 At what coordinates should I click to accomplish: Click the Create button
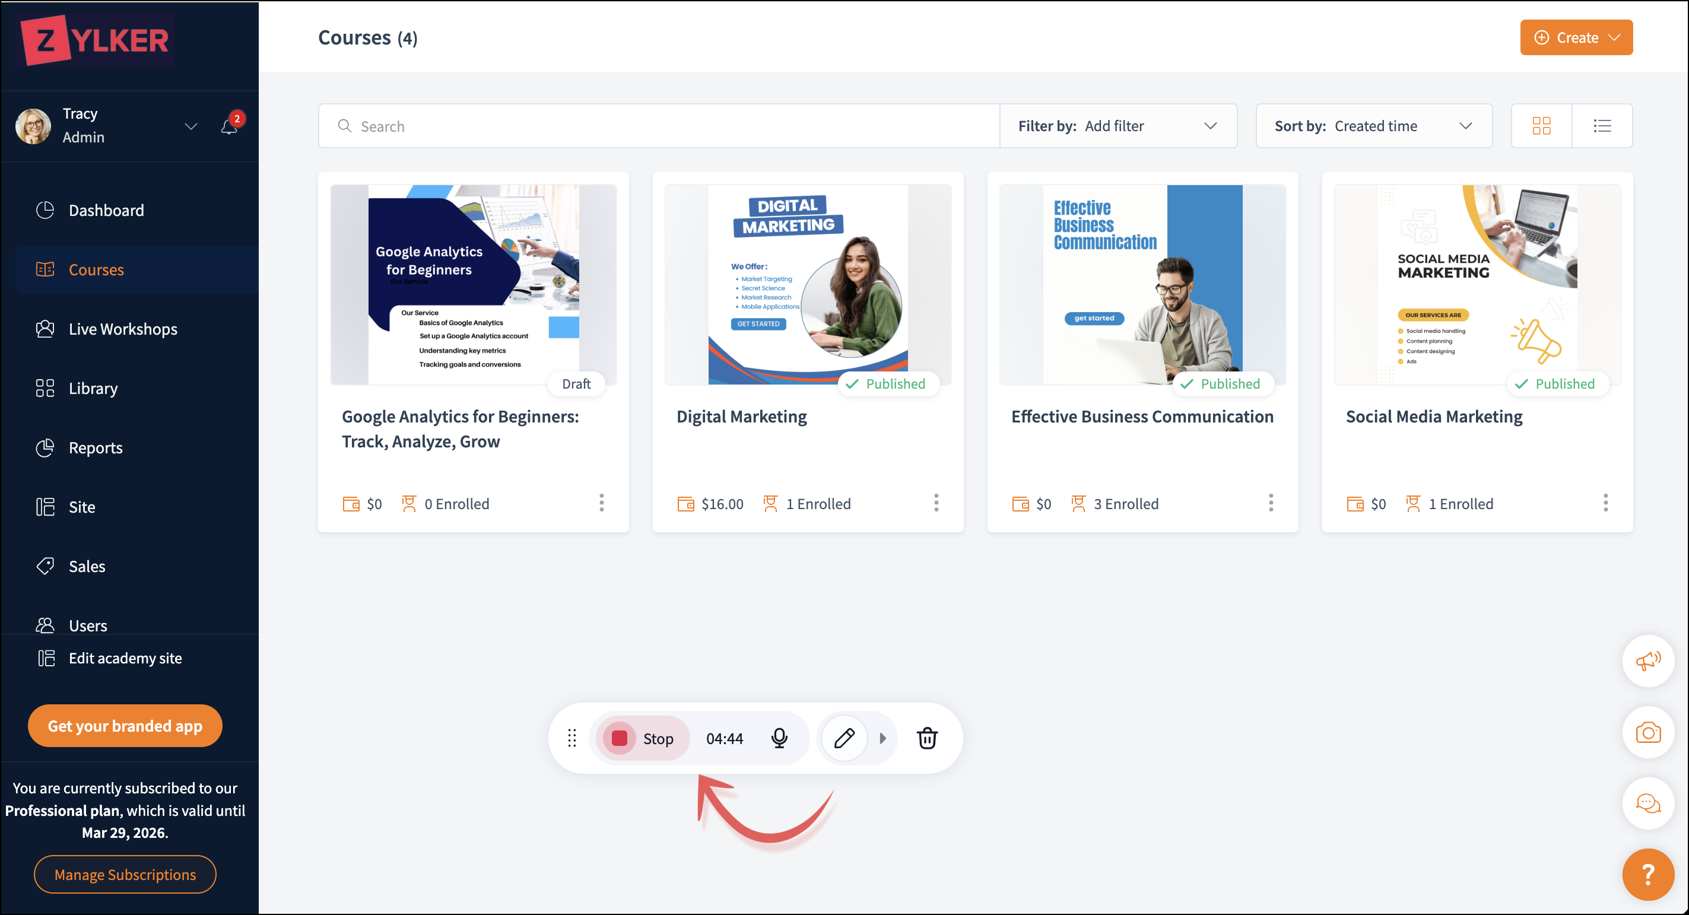pyautogui.click(x=1576, y=37)
